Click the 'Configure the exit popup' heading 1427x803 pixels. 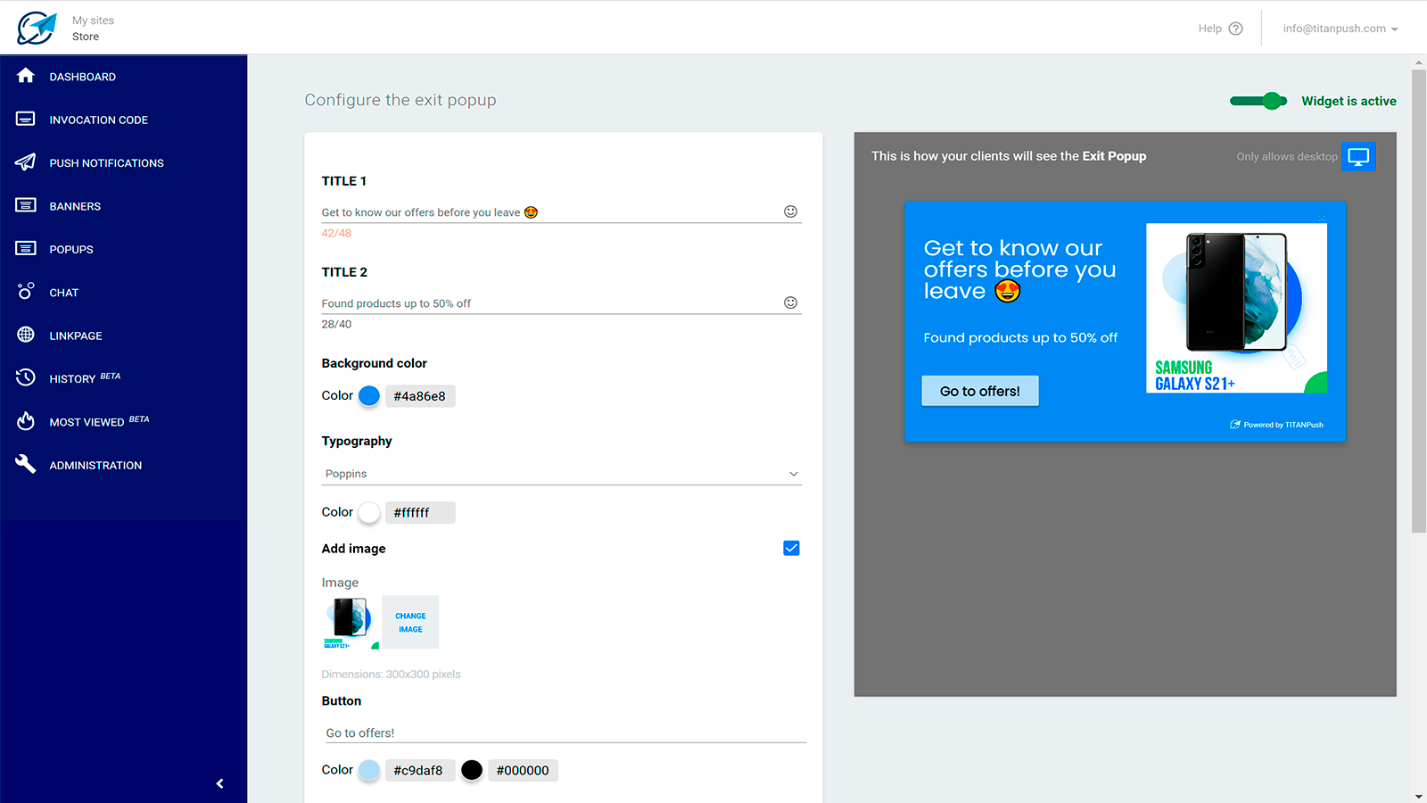tap(400, 100)
